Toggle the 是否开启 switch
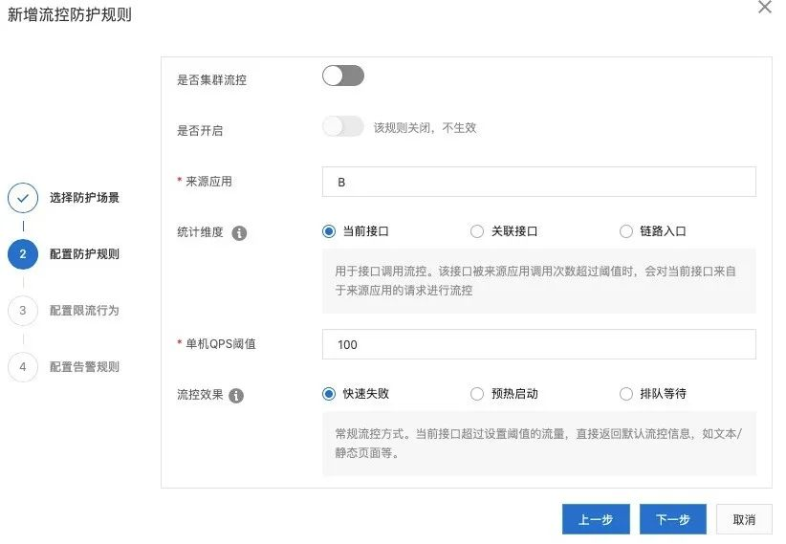Image resolution: width=786 pixels, height=544 pixels. coord(343,126)
